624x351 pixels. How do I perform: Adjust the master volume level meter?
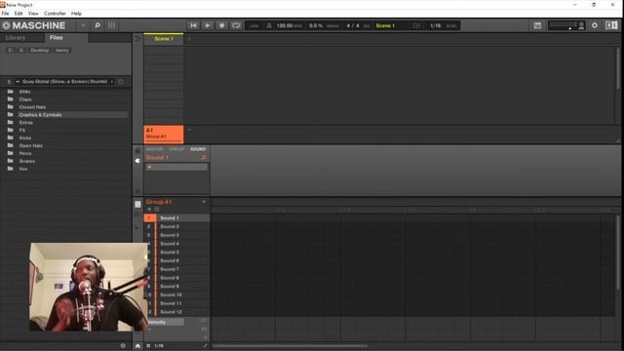566,25
